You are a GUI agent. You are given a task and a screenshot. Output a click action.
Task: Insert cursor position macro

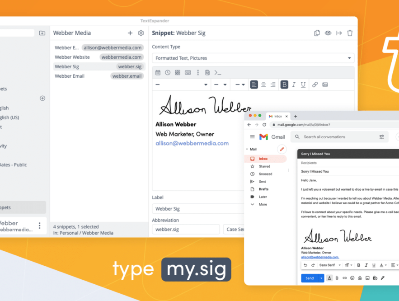[x=198, y=72]
